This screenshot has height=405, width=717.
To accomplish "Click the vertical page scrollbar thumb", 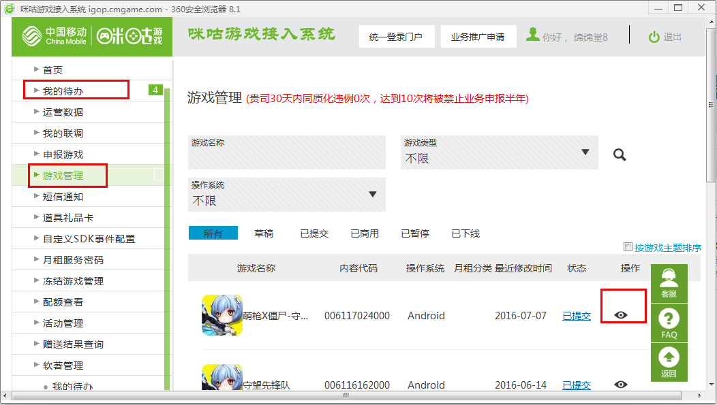I will pyautogui.click(x=711, y=105).
